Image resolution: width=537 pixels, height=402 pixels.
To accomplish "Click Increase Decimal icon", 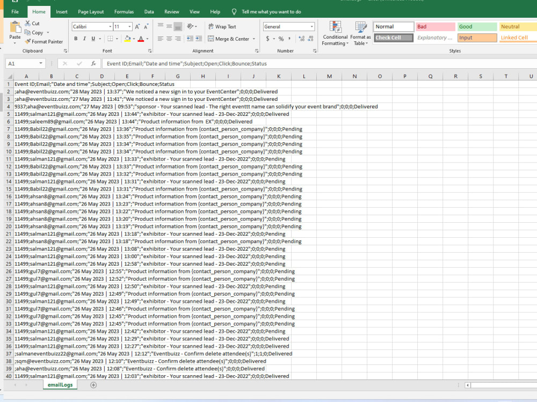I will pos(302,39).
